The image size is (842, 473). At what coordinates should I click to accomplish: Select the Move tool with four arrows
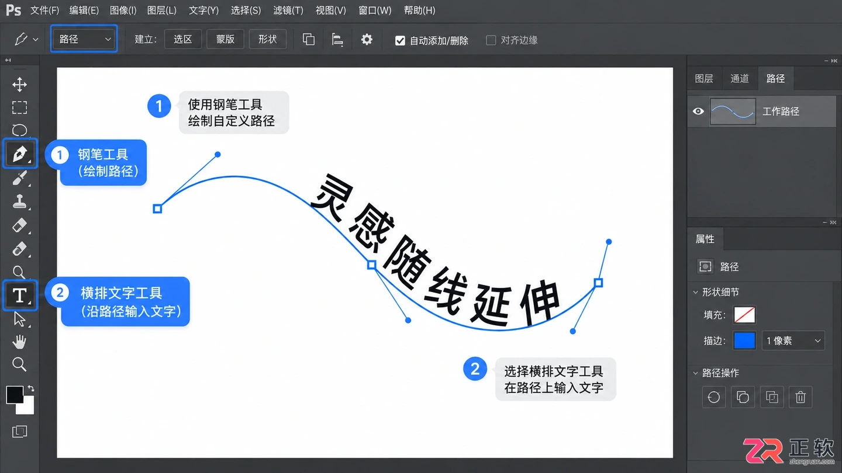pos(20,85)
